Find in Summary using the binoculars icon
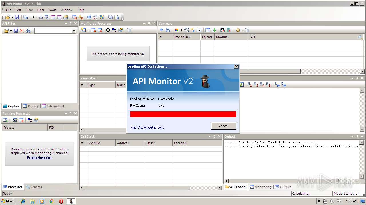 [x=168, y=30]
